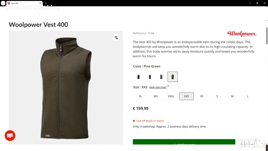This screenshot has width=268, height=151.
Task: Select size XL
Action: pos(140,96)
